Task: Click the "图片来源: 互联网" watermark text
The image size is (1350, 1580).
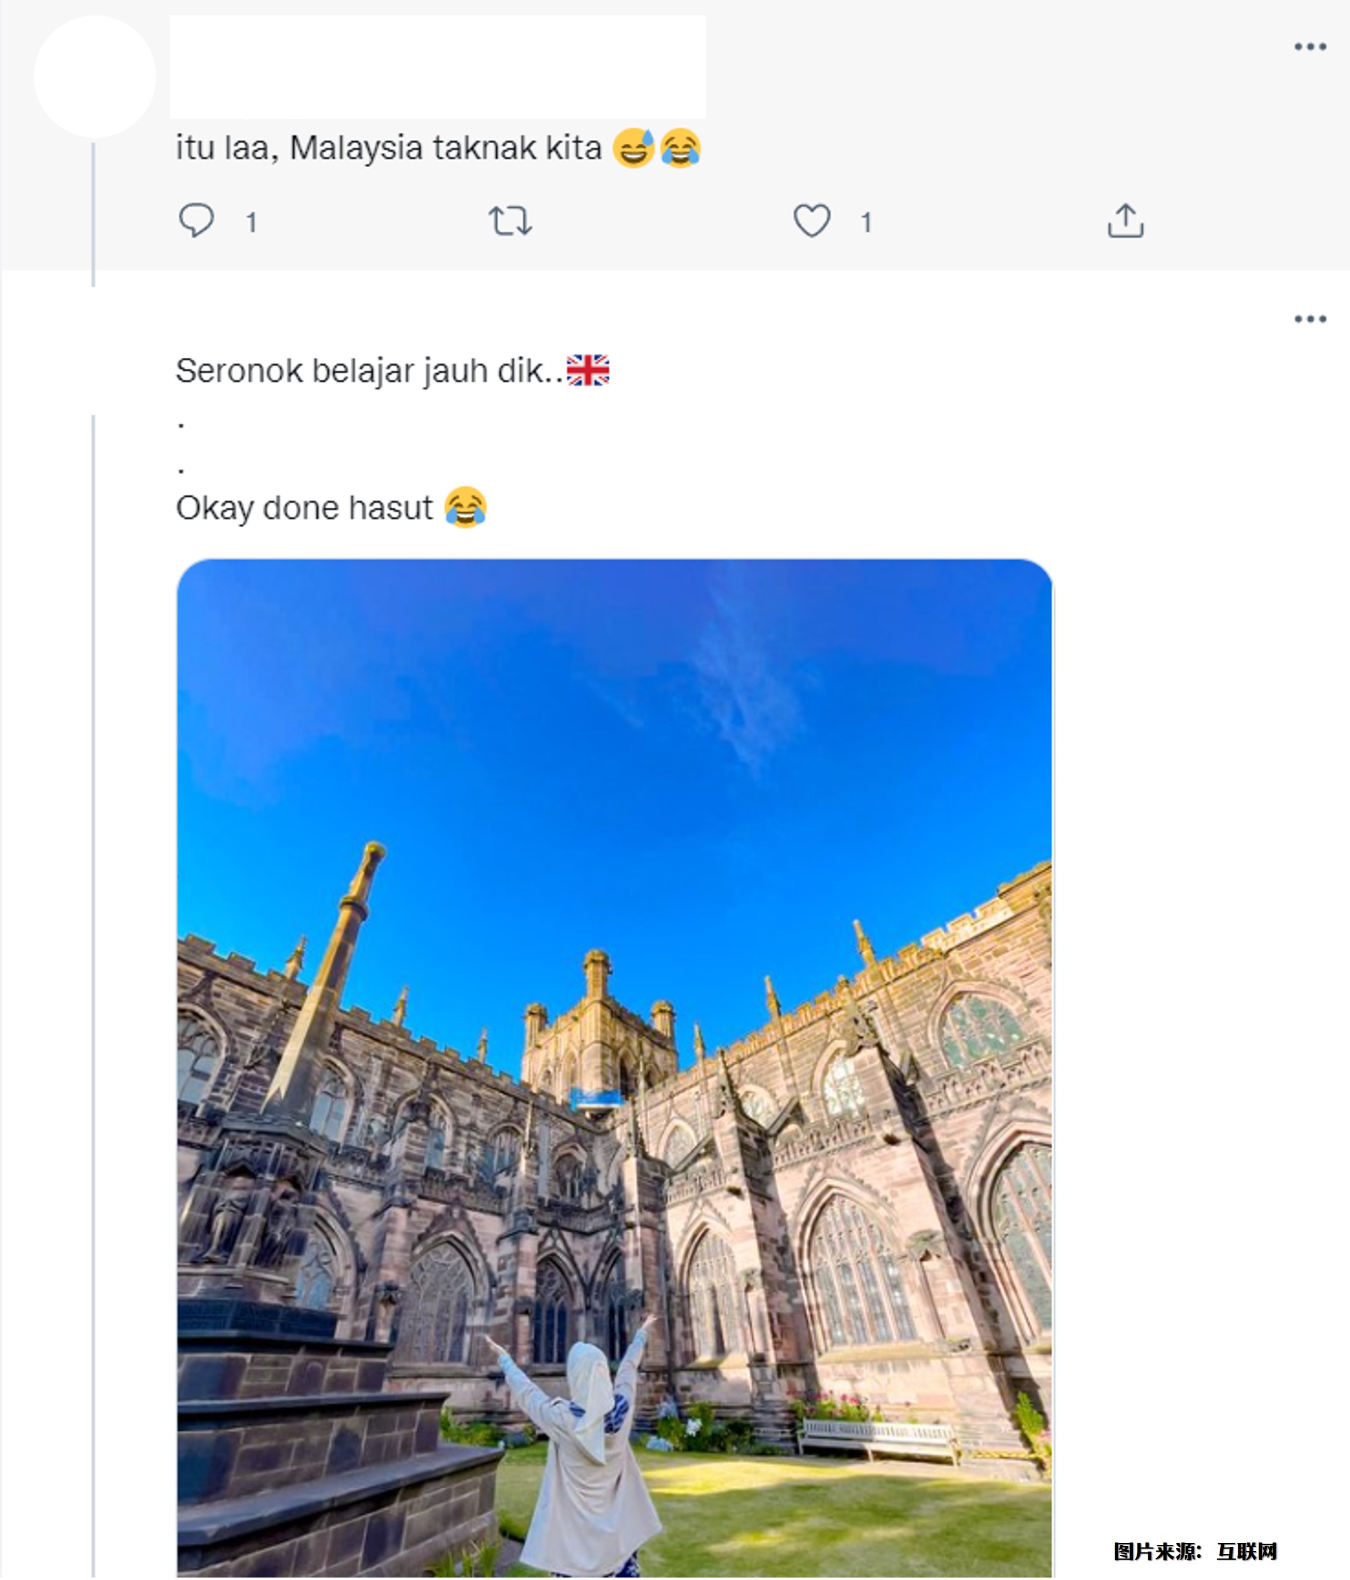Action: click(x=1194, y=1550)
